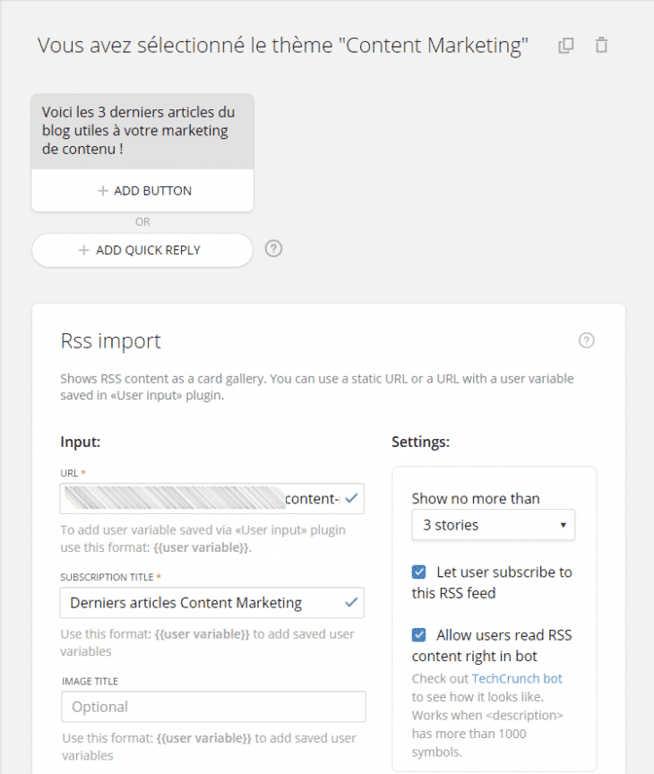Click the Subscription Title checkmark icon

coord(351,602)
